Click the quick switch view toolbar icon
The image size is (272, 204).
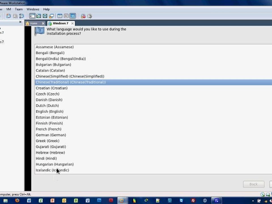click(39, 16)
